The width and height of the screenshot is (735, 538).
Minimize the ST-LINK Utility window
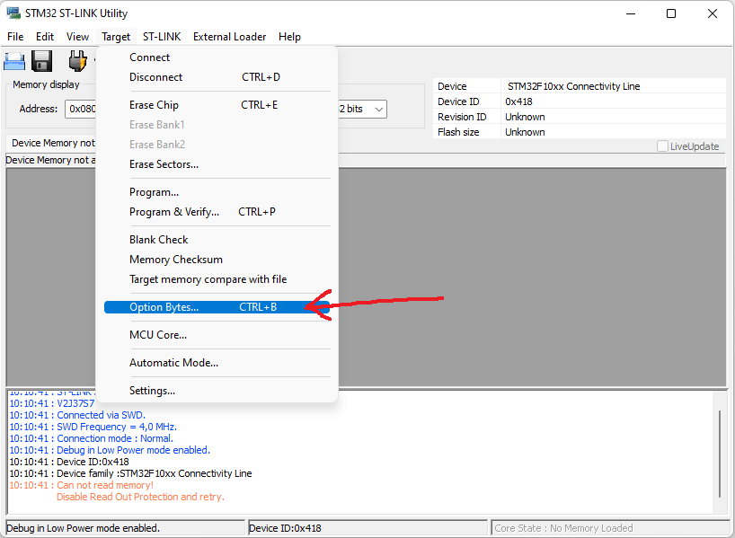tap(631, 13)
